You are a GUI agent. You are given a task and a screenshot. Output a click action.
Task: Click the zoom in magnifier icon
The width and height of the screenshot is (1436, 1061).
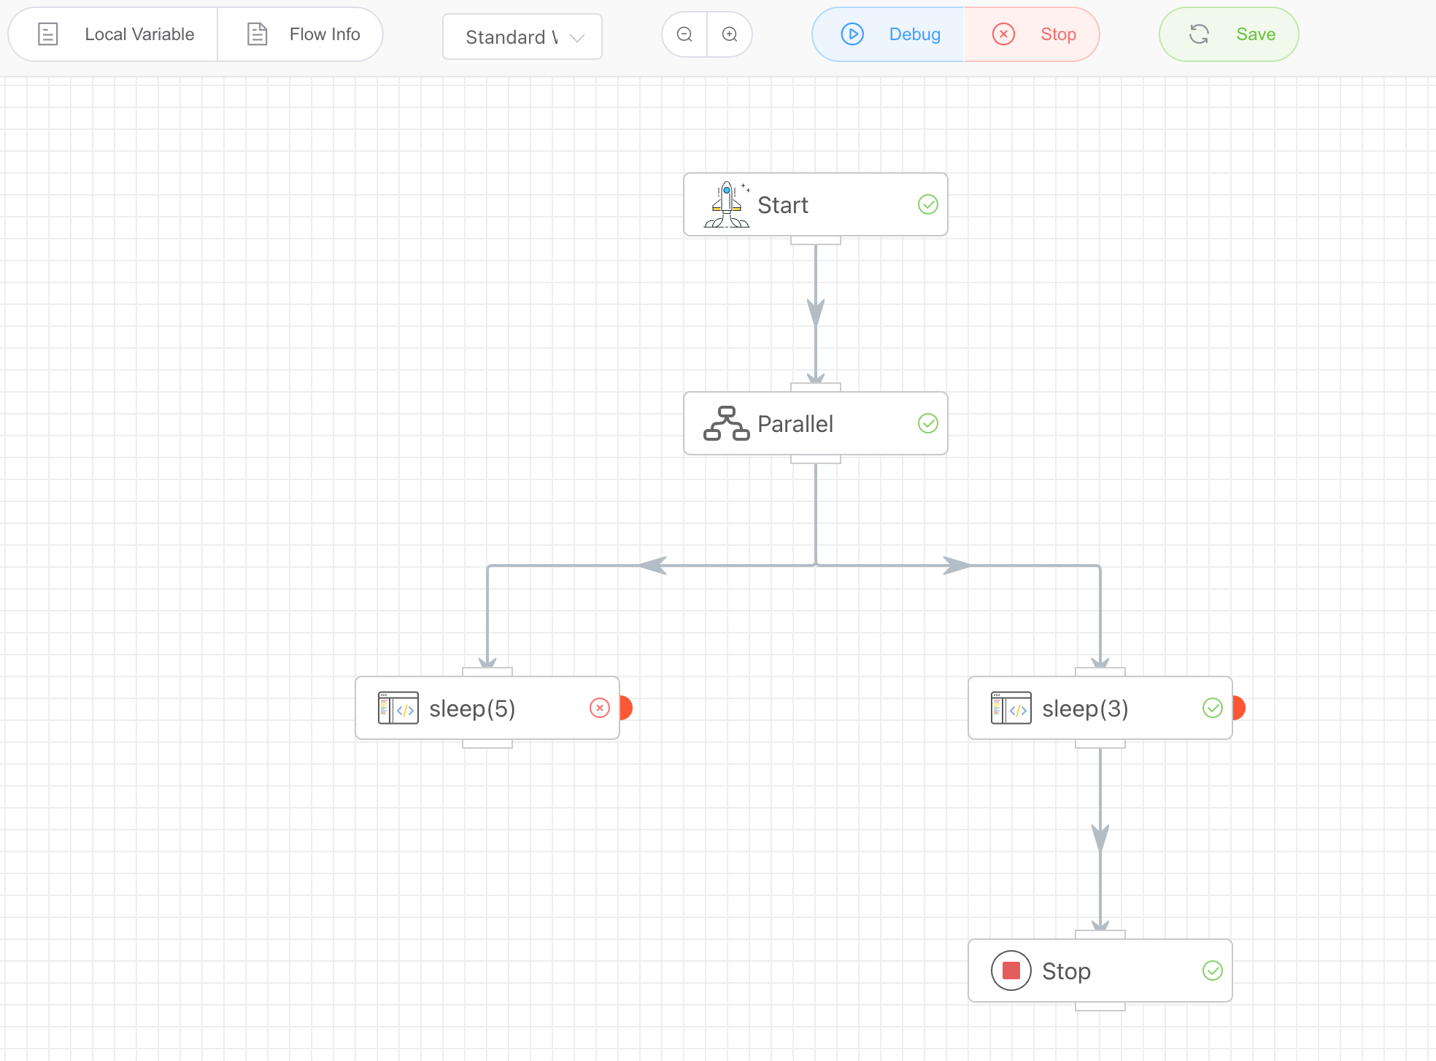[730, 34]
